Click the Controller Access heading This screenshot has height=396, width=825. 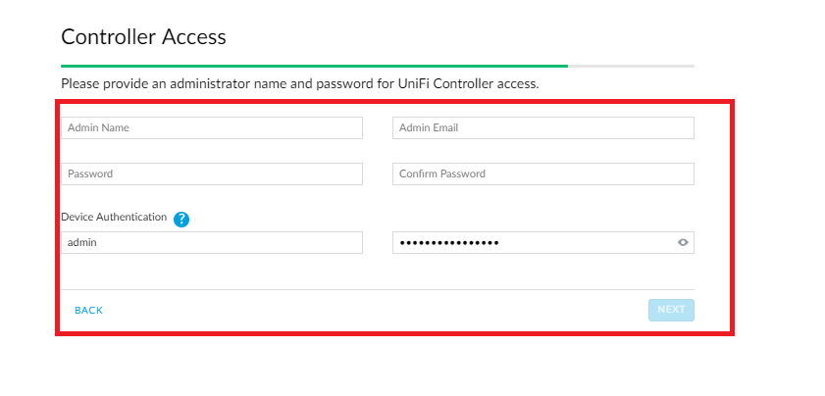[x=143, y=37]
